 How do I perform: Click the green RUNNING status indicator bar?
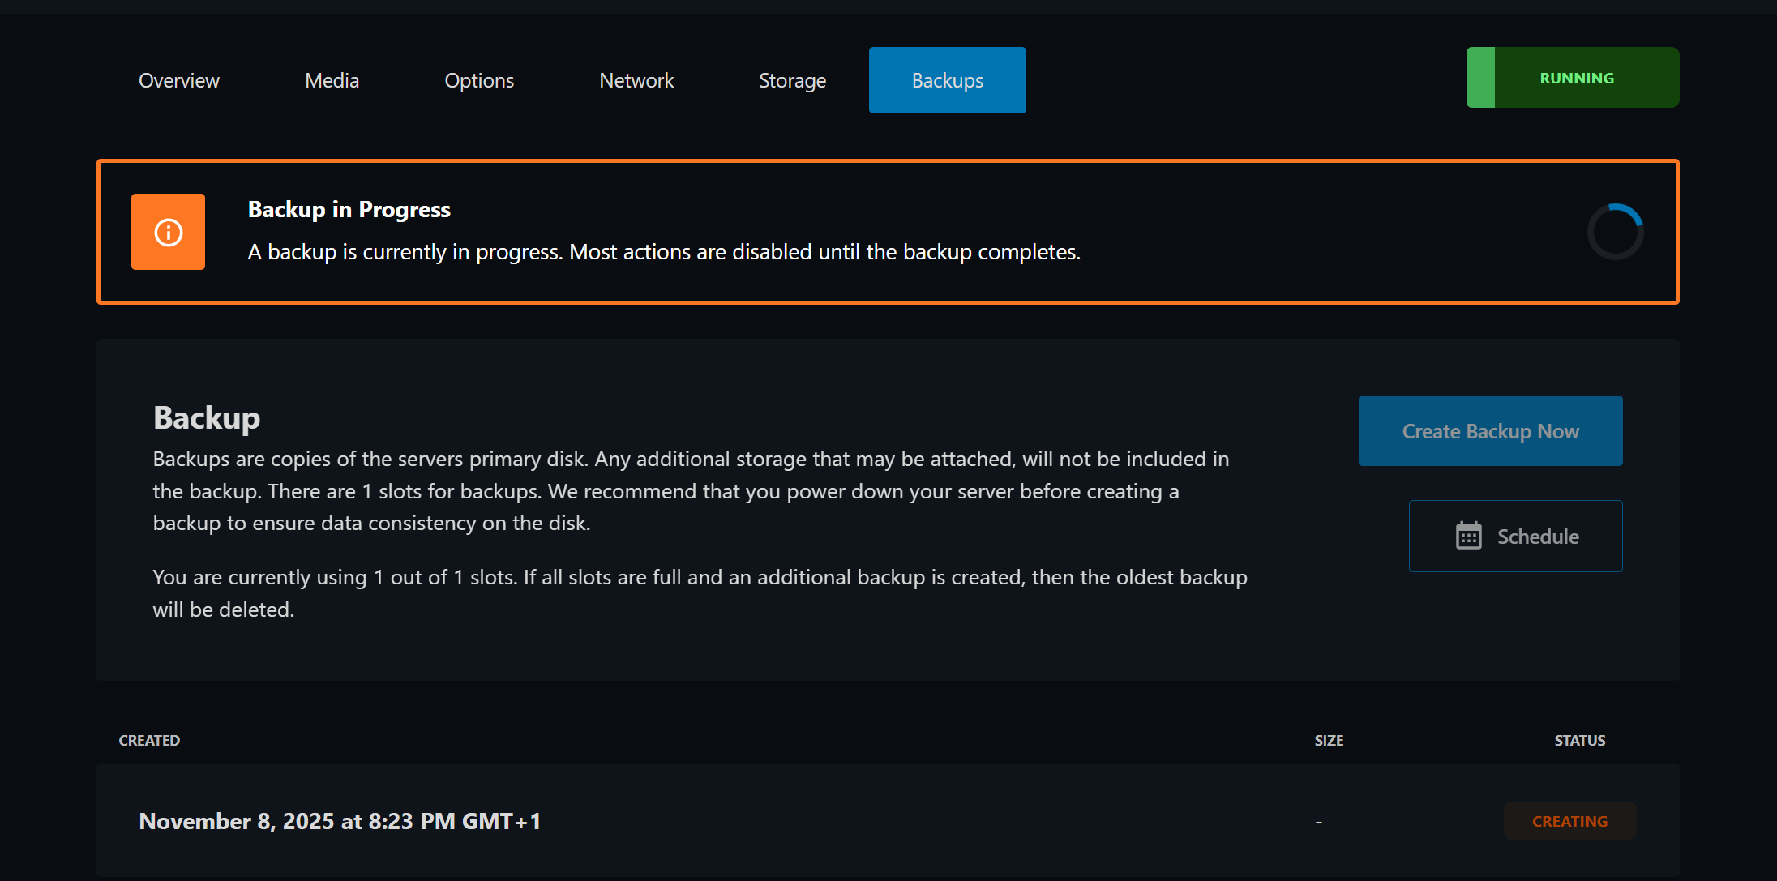coord(1480,78)
